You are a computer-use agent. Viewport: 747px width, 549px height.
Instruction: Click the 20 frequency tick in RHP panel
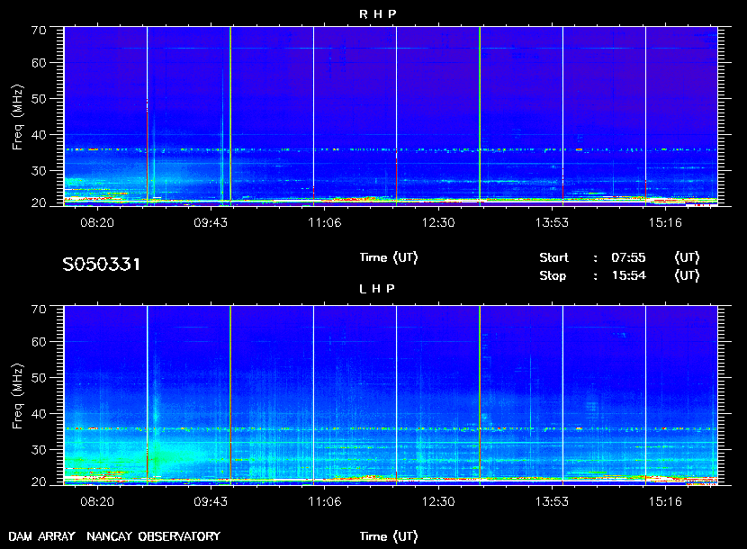[39, 203]
